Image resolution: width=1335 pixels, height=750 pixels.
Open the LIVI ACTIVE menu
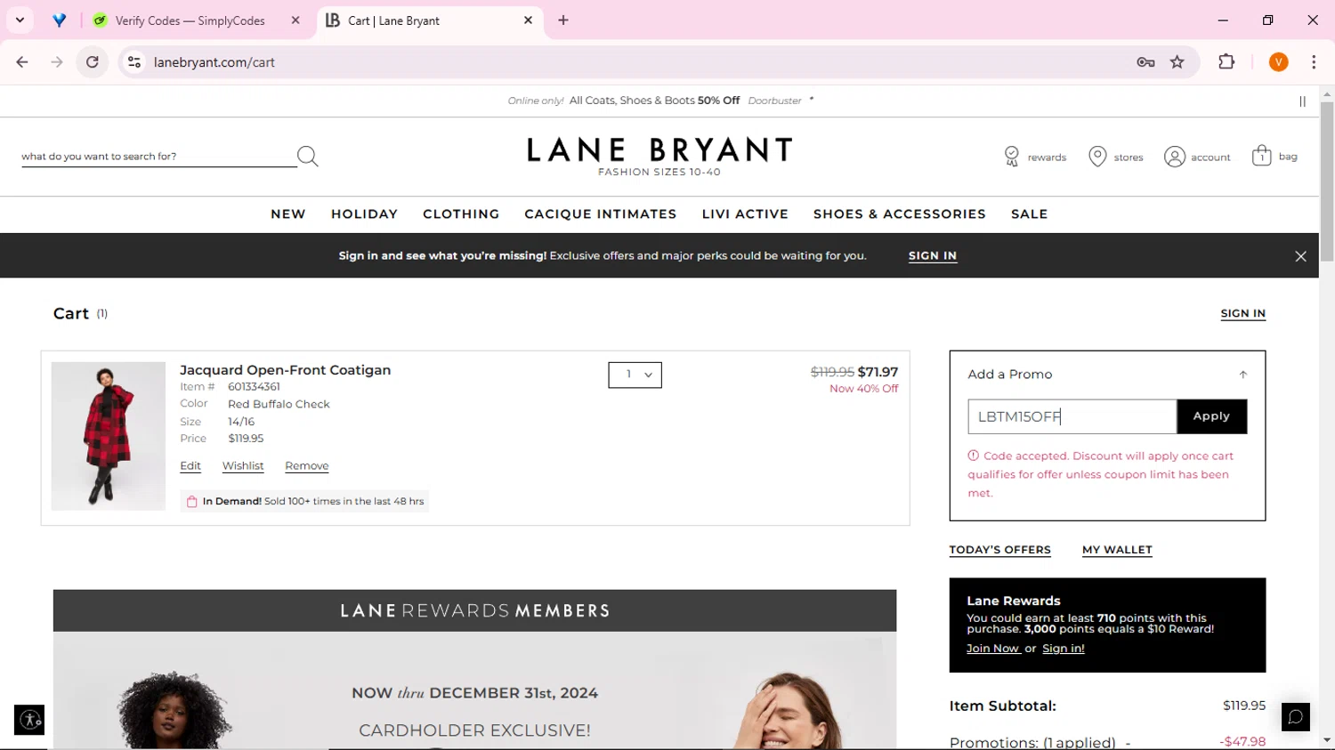click(x=745, y=214)
